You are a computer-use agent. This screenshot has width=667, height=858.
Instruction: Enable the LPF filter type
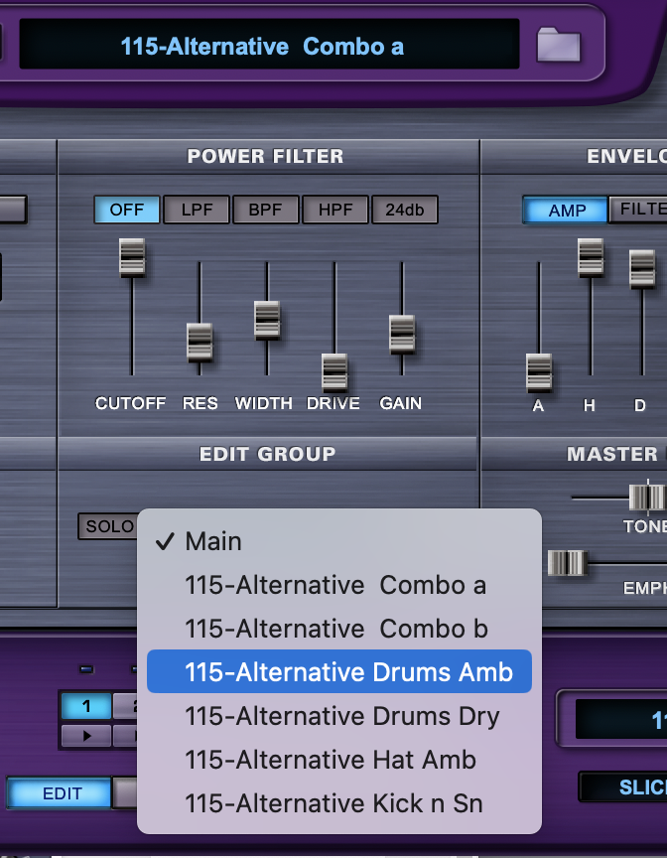pos(197,210)
